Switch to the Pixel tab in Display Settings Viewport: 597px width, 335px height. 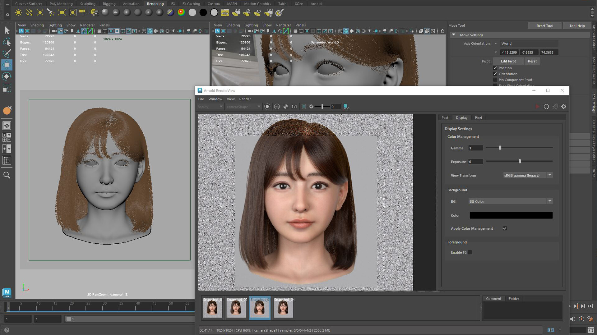click(x=478, y=117)
